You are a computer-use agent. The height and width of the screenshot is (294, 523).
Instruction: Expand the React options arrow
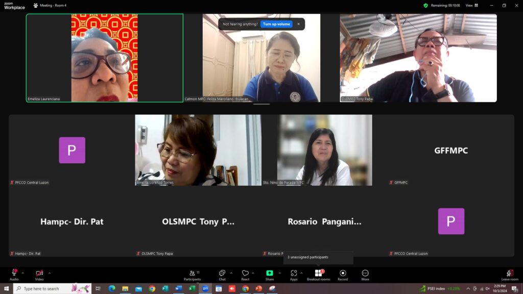[253, 273]
